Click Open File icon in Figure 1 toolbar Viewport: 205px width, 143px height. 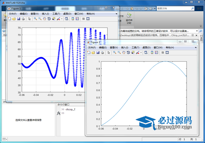pos(14,19)
